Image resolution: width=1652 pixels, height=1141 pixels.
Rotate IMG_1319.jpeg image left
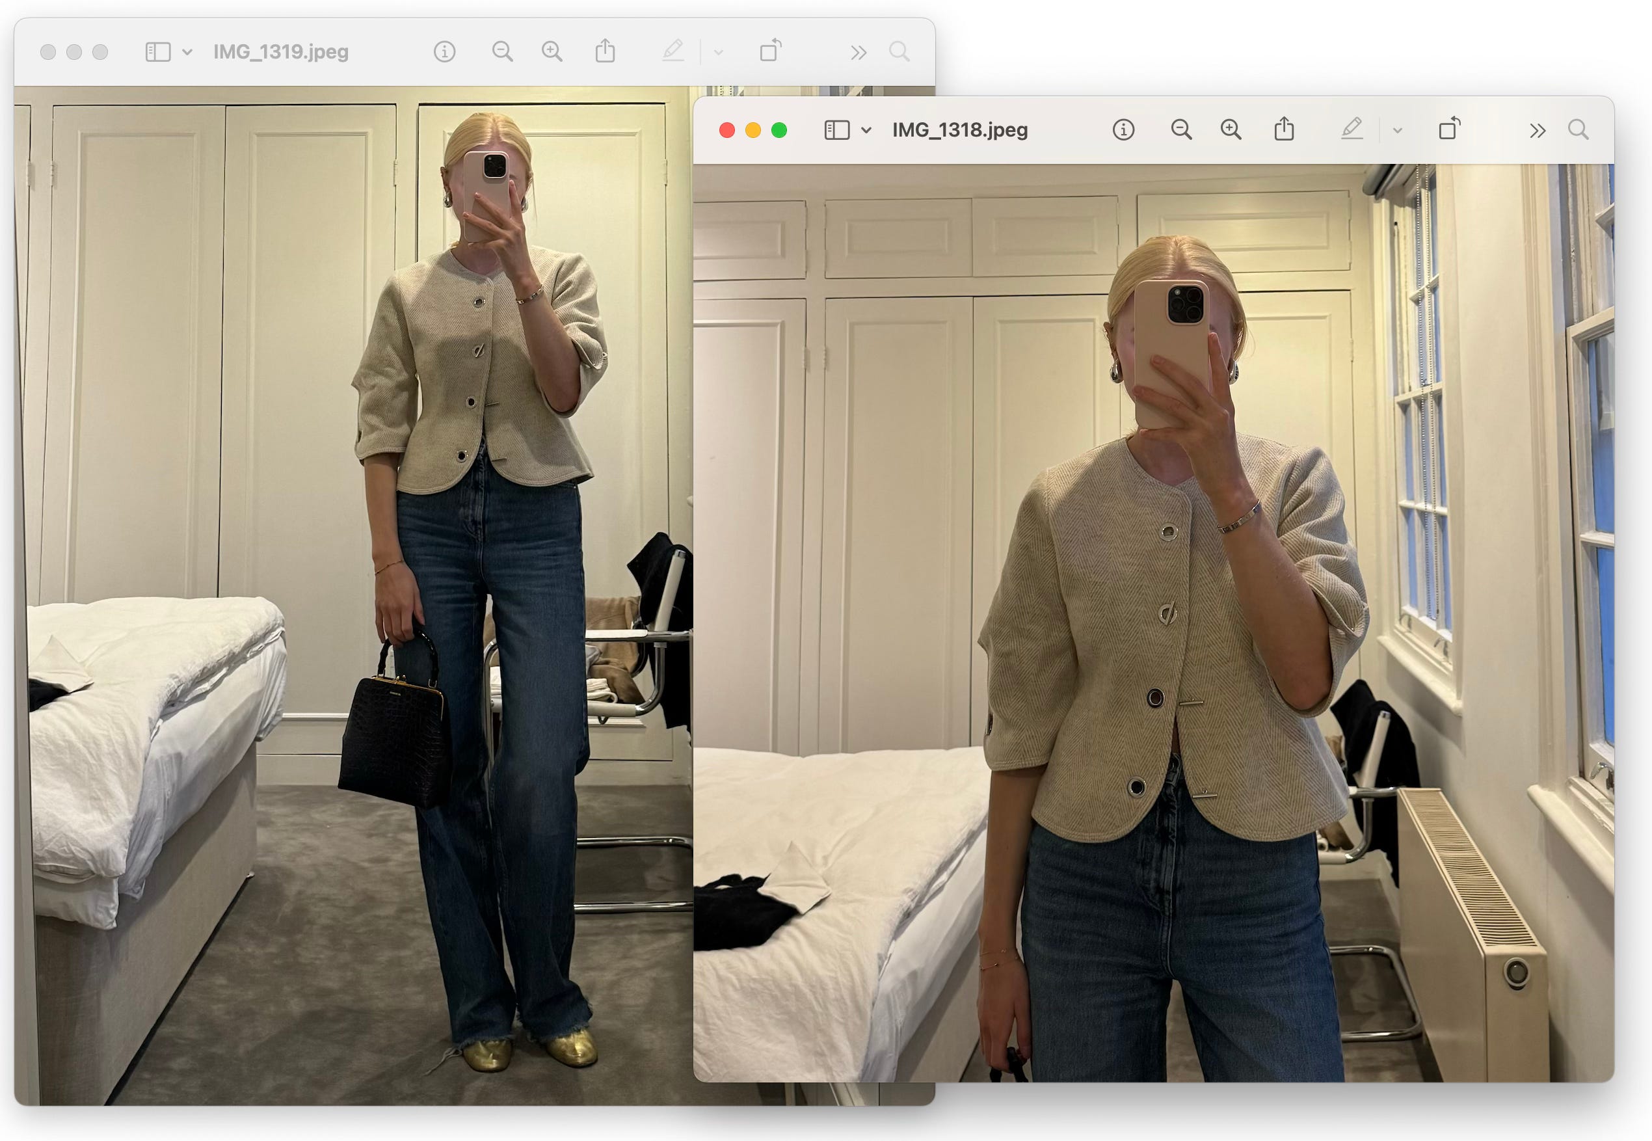click(770, 51)
